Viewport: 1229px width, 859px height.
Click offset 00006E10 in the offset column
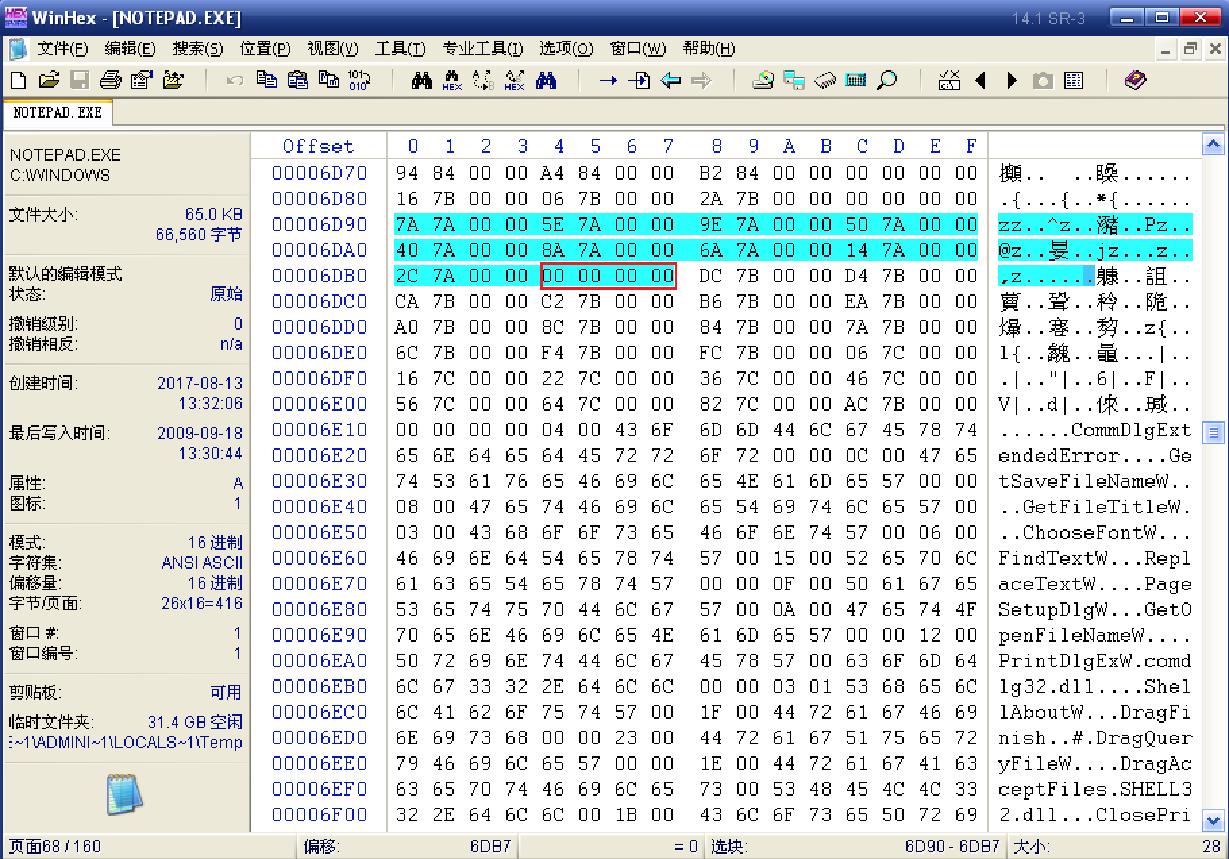(319, 429)
